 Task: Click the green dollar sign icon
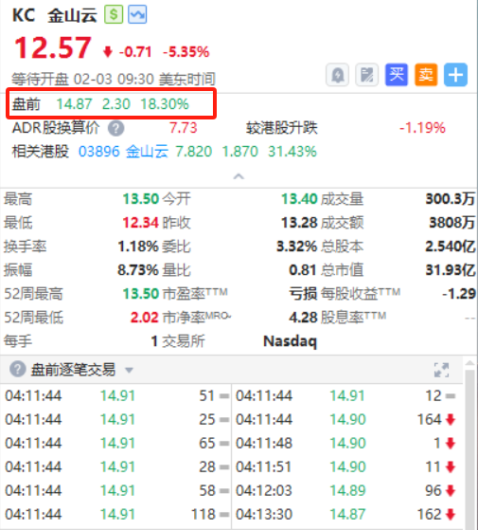(114, 14)
